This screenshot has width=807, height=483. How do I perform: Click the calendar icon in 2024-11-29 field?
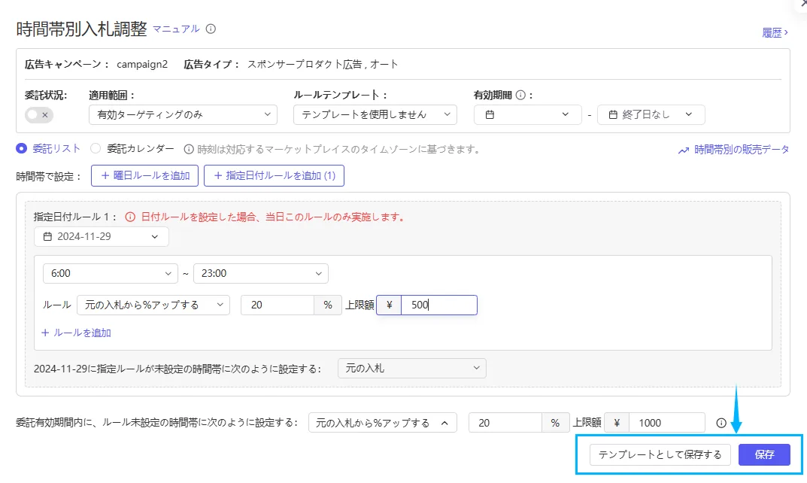tap(47, 237)
